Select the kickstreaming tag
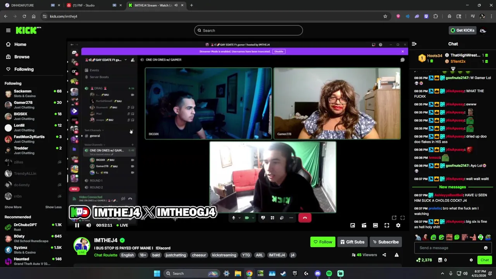The height and width of the screenshot is (279, 496). click(x=224, y=255)
